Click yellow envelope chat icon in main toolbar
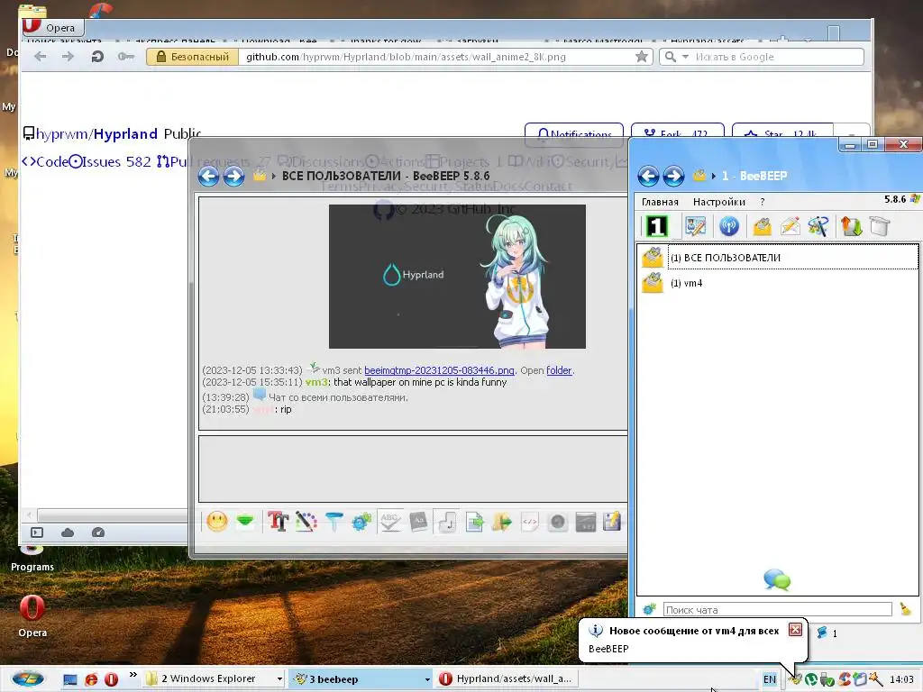 pos(763,226)
